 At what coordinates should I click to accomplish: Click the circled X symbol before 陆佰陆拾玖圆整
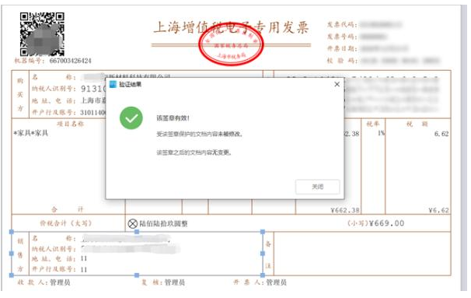point(132,223)
